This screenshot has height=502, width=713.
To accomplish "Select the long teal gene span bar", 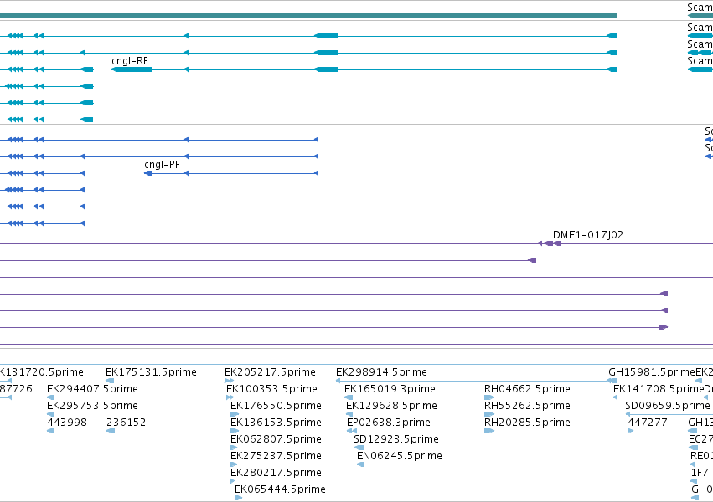I will pyautogui.click(x=309, y=16).
